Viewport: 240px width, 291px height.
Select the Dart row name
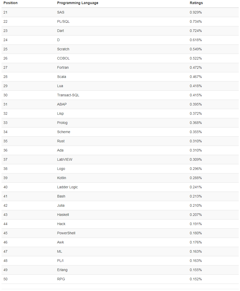(60, 31)
